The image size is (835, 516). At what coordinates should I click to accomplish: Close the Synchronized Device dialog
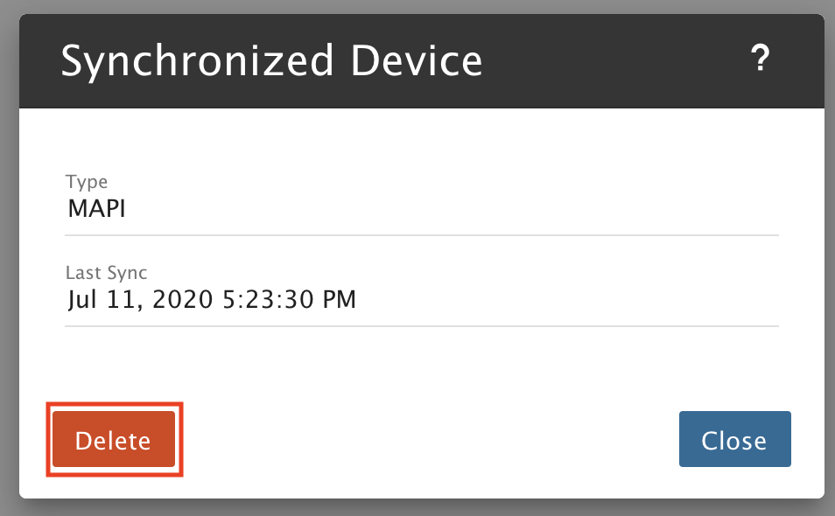735,439
